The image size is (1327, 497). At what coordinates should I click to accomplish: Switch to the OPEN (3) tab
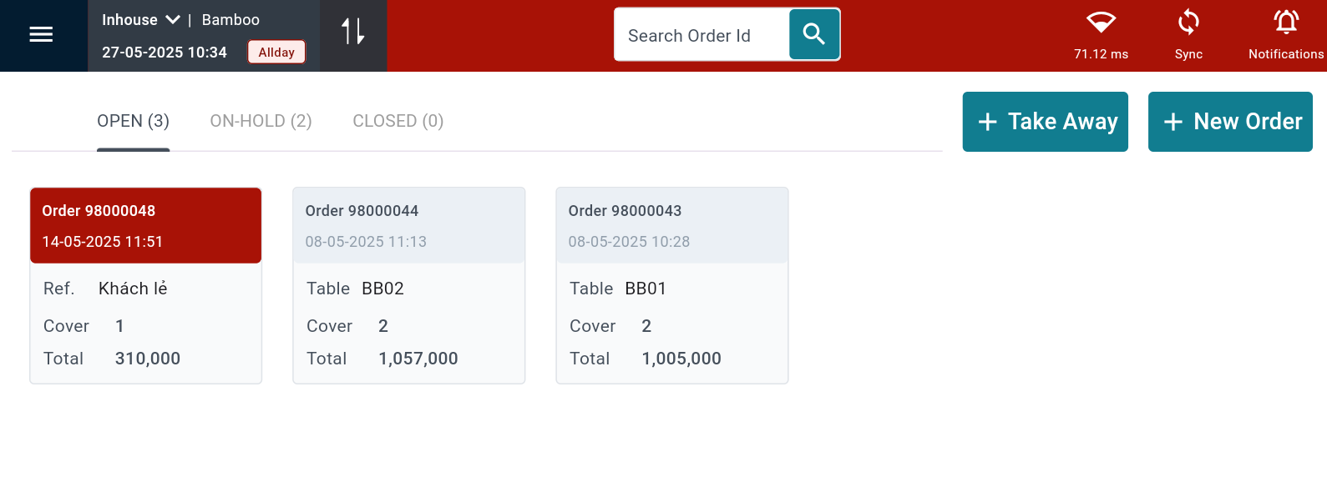point(133,122)
